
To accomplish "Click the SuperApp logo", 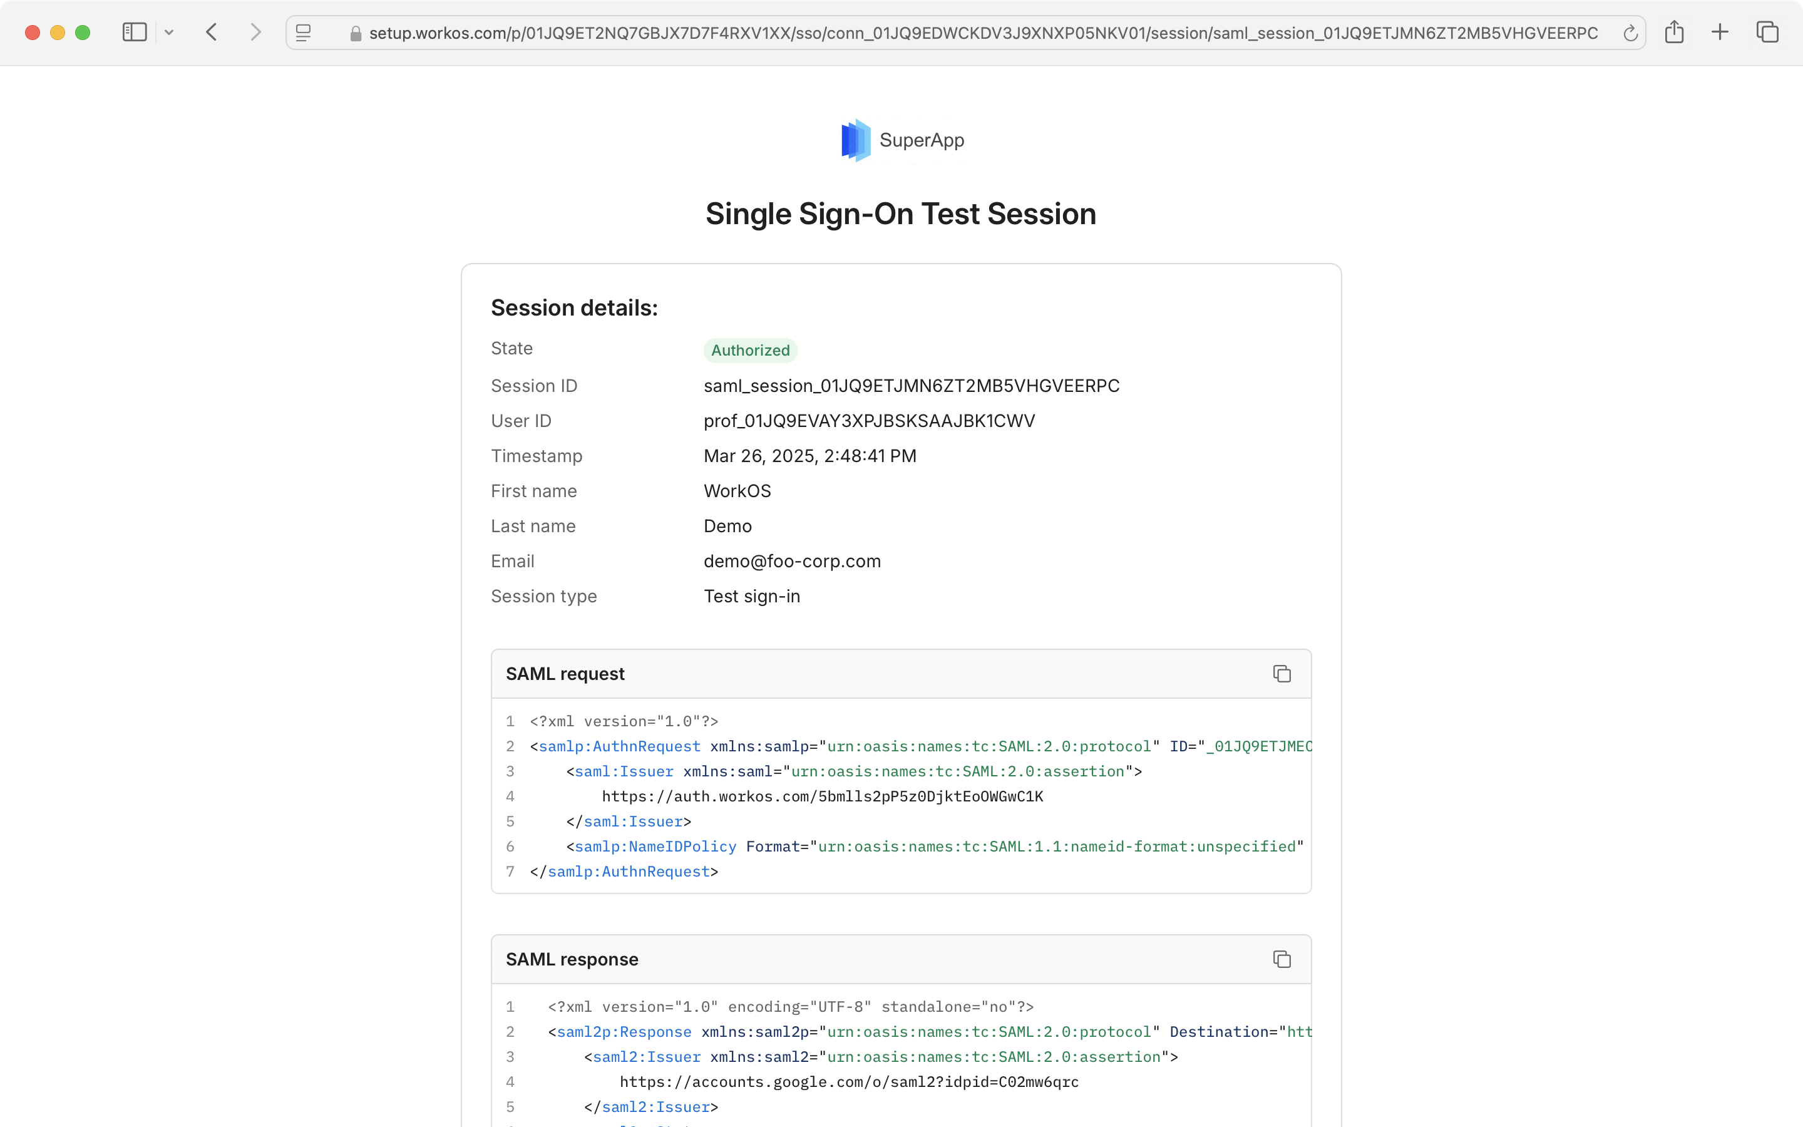I will click(856, 140).
